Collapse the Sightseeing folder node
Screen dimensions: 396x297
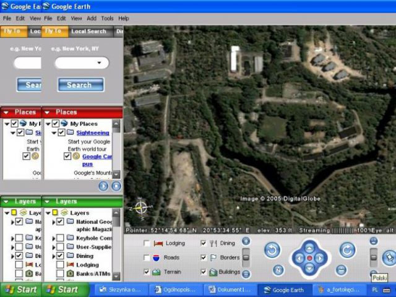point(54,132)
